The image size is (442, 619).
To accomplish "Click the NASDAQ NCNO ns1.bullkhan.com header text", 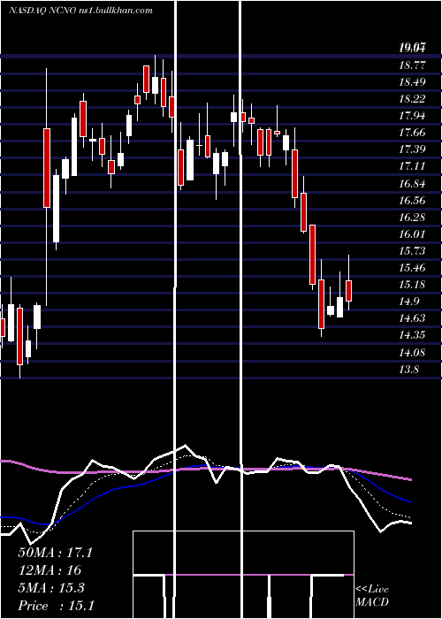I will 80,11.
